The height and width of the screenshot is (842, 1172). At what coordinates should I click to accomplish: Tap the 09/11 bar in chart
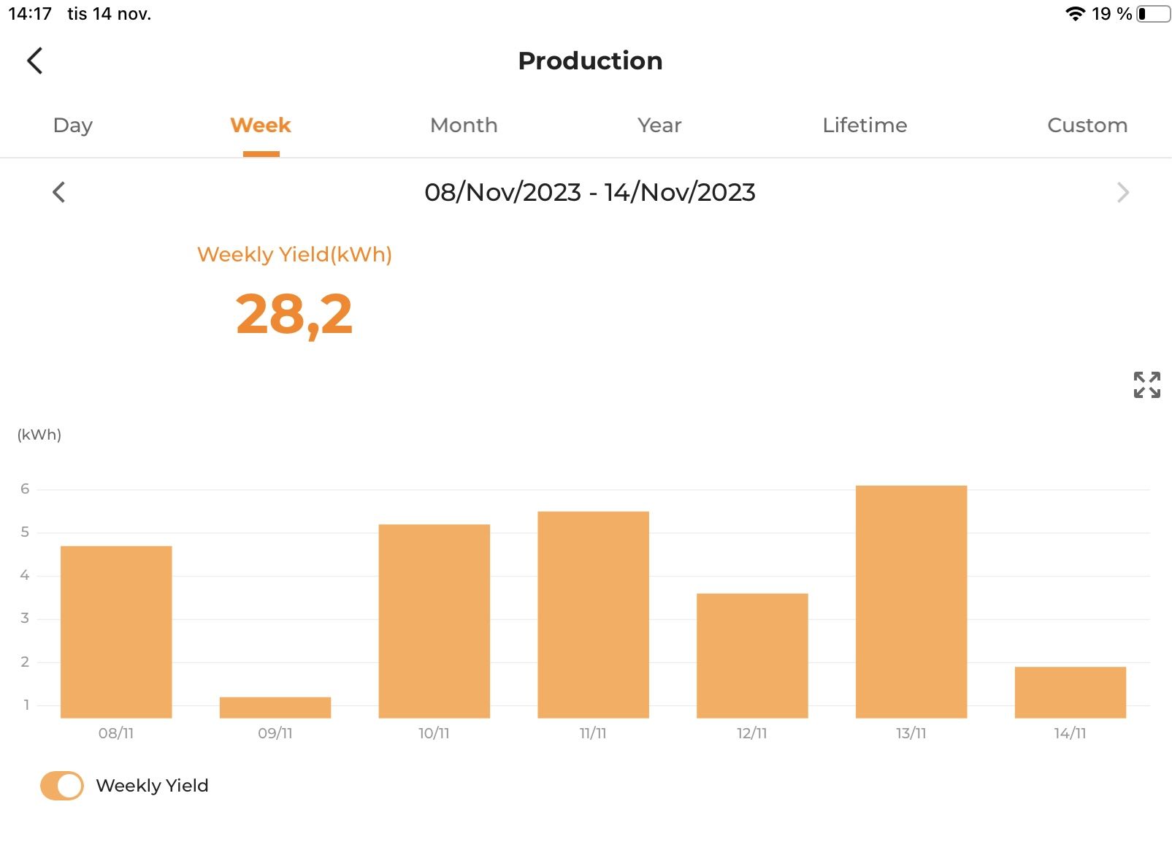tap(275, 708)
